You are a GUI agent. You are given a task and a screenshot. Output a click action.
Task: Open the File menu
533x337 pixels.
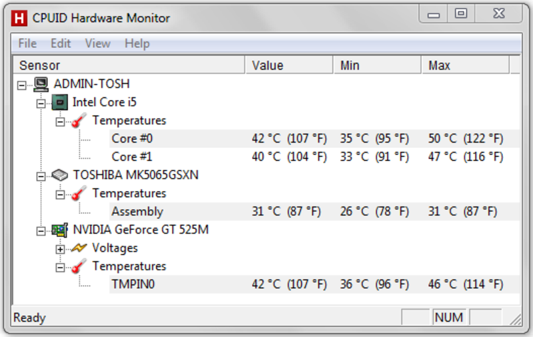[27, 43]
